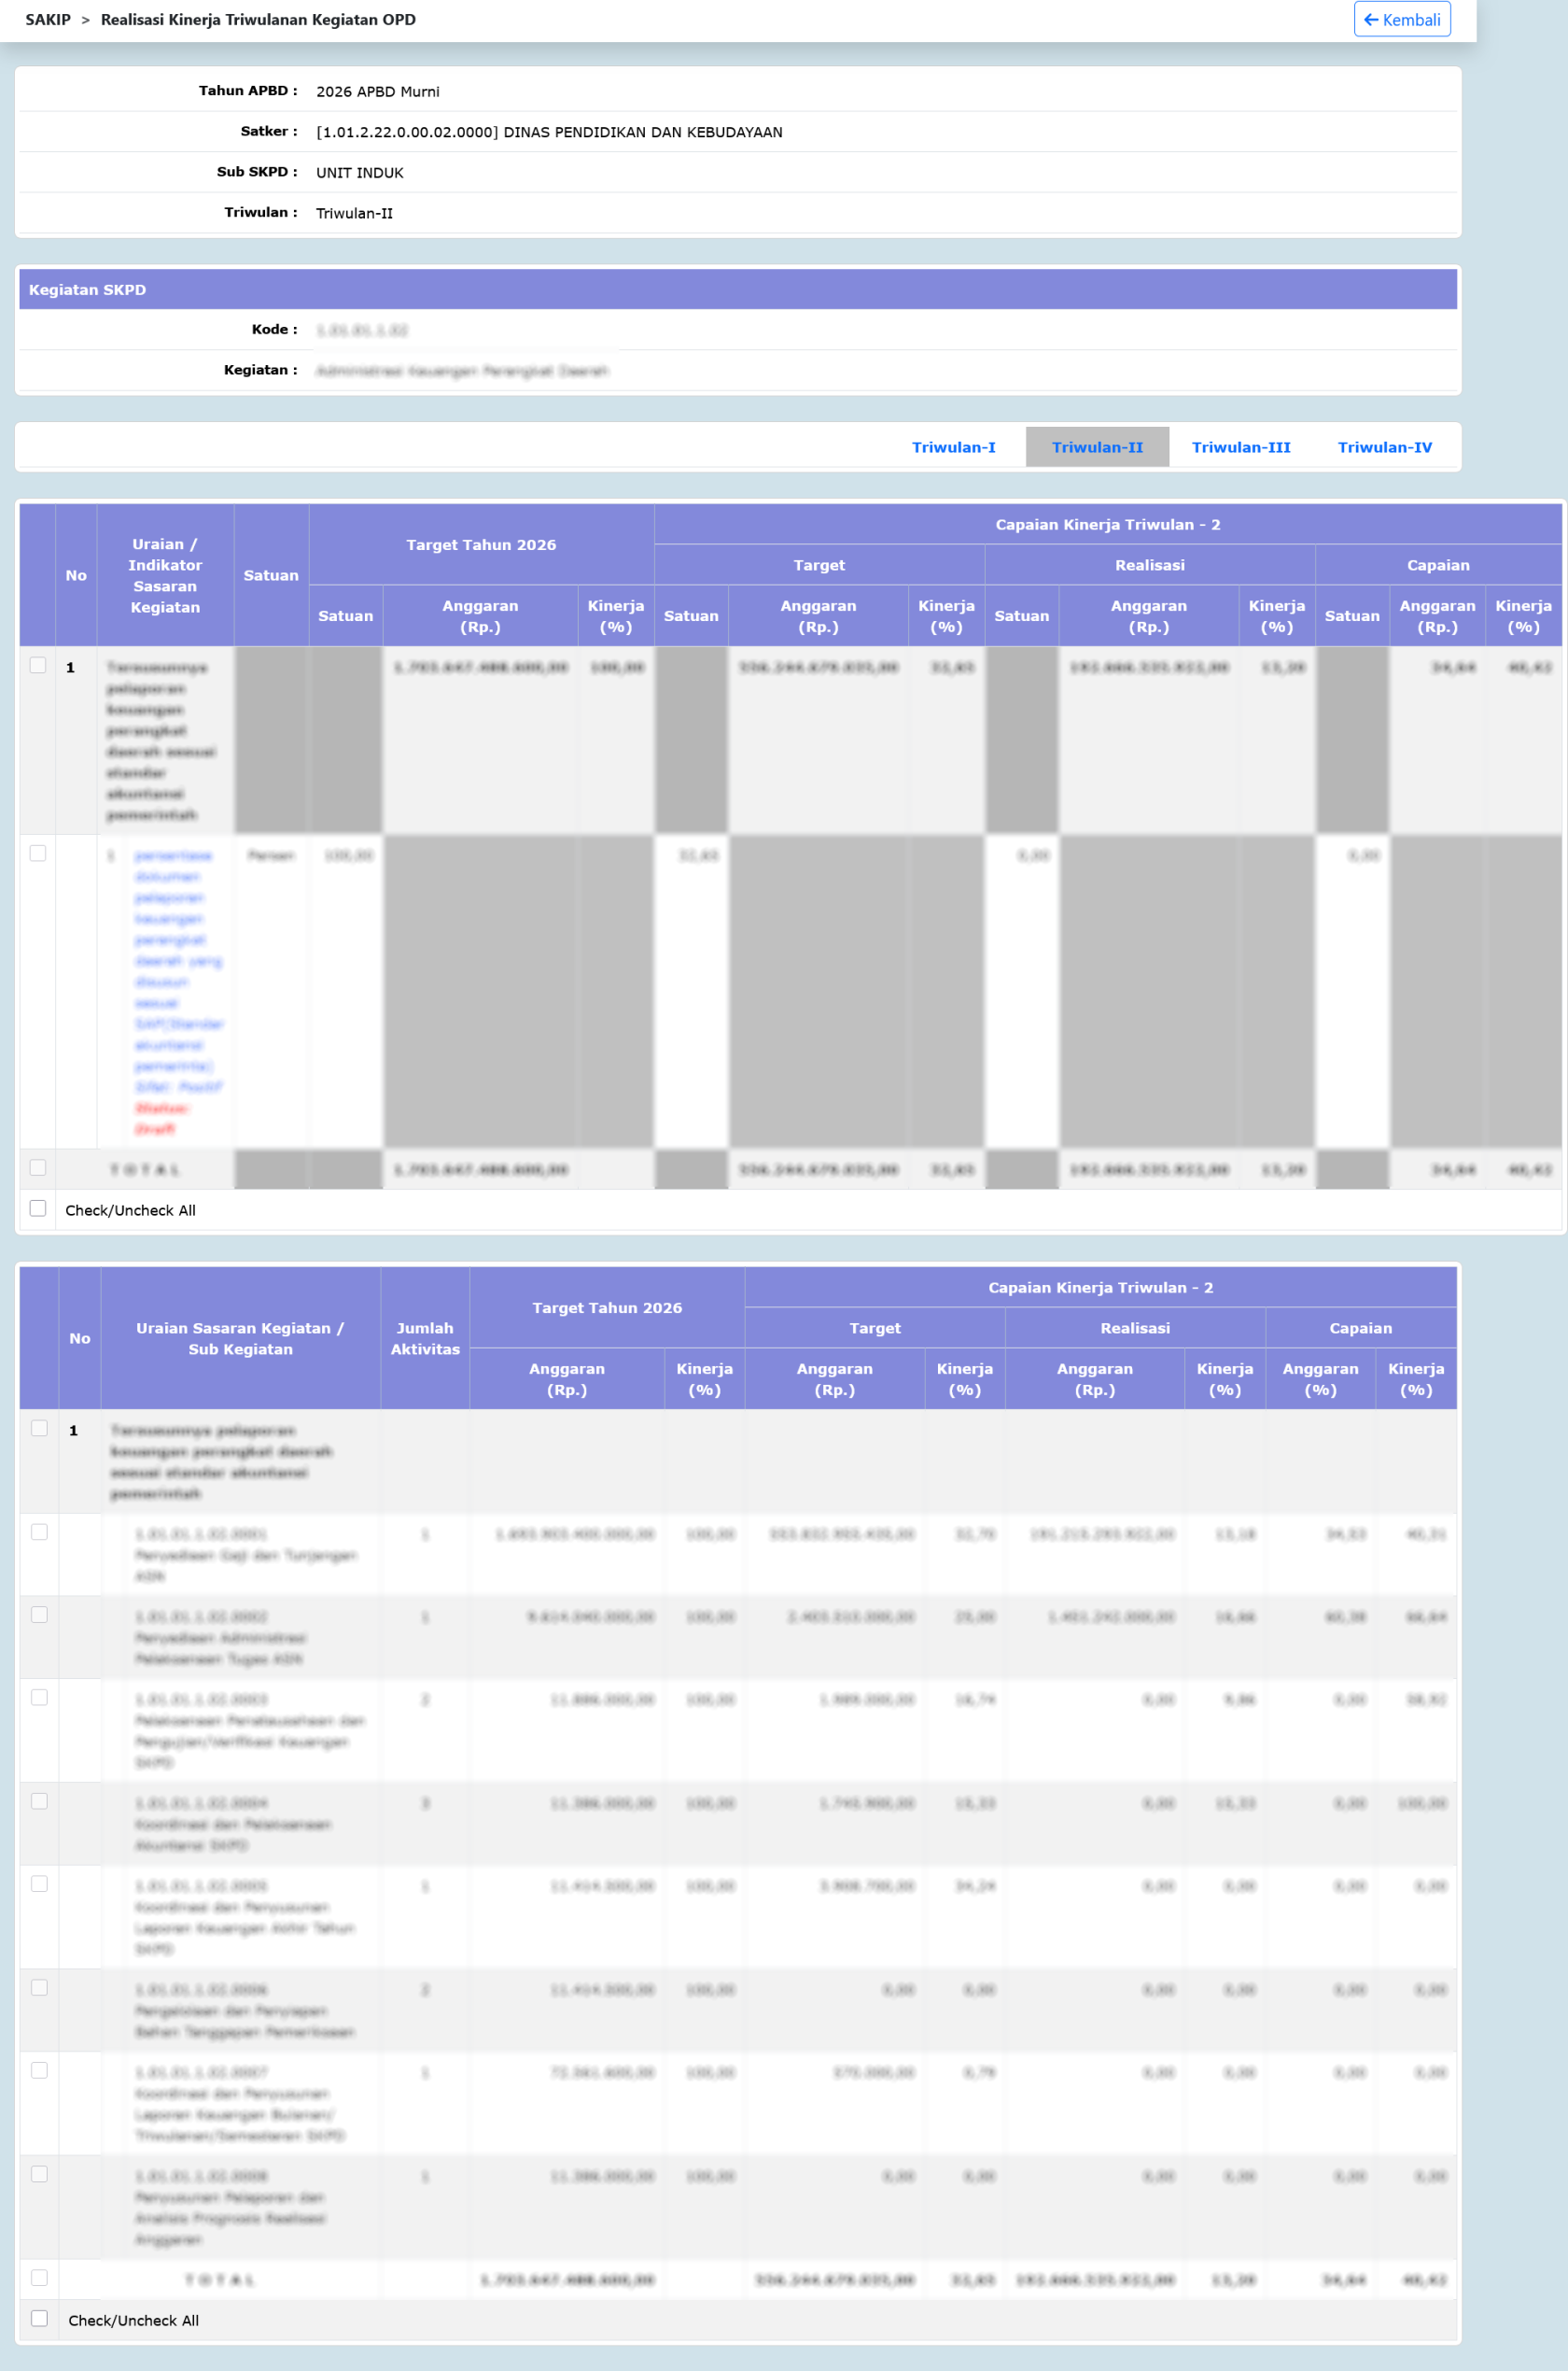The image size is (1568, 2371).
Task: Click the 'UNIT INDUK' Sub SKPD value
Action: pos(360,173)
